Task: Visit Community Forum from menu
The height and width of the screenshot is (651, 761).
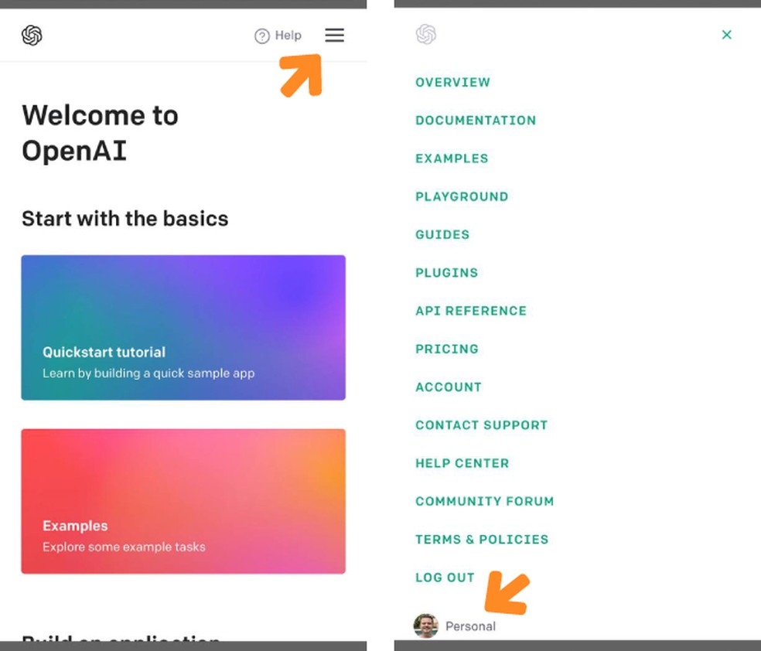Action: 485,501
